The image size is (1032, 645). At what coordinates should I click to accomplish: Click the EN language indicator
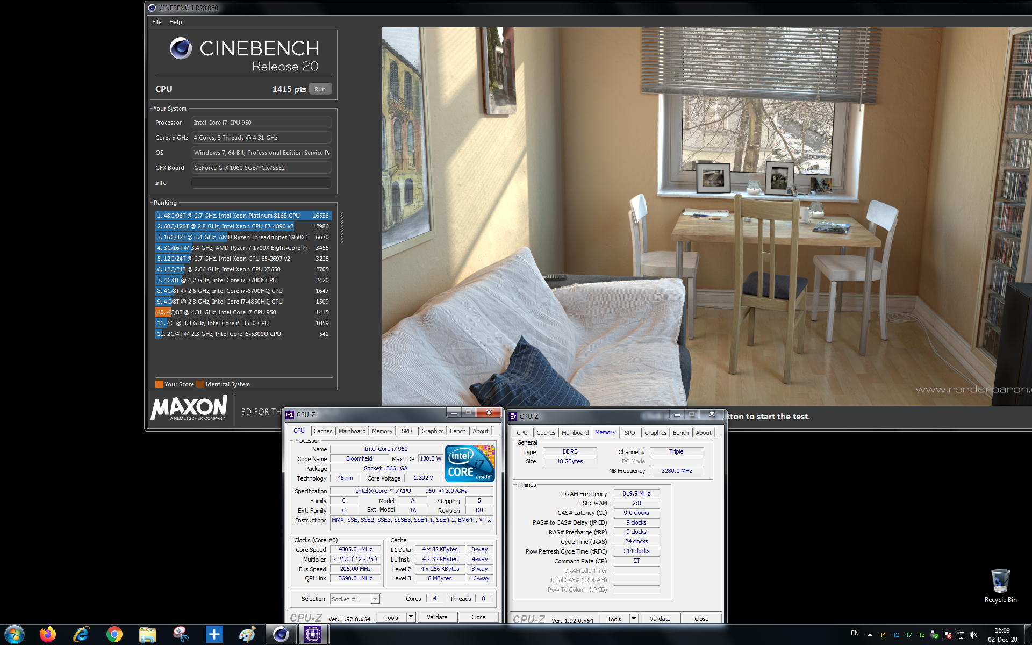pos(855,633)
